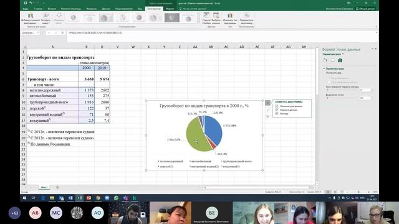The height and width of the screenshot is (224, 399).
Task: Click the Chart Elements plus button beside the chart
Action: click(267, 103)
